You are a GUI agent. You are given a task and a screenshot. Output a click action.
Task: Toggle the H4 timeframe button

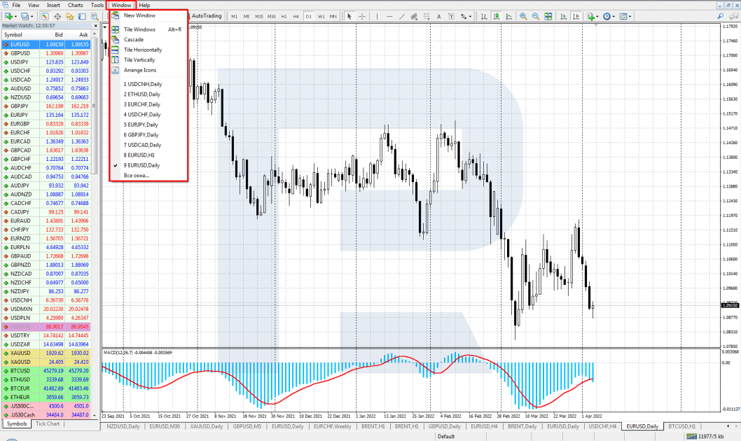point(296,17)
